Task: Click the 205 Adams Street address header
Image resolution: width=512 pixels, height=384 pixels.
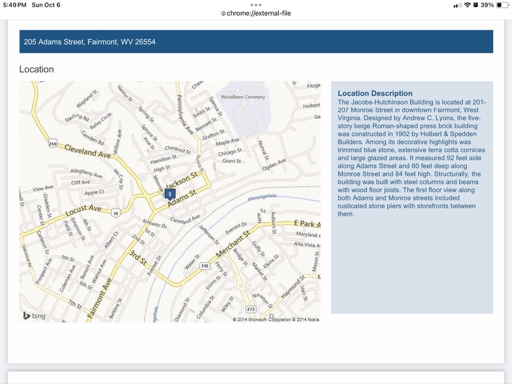Action: (x=89, y=42)
